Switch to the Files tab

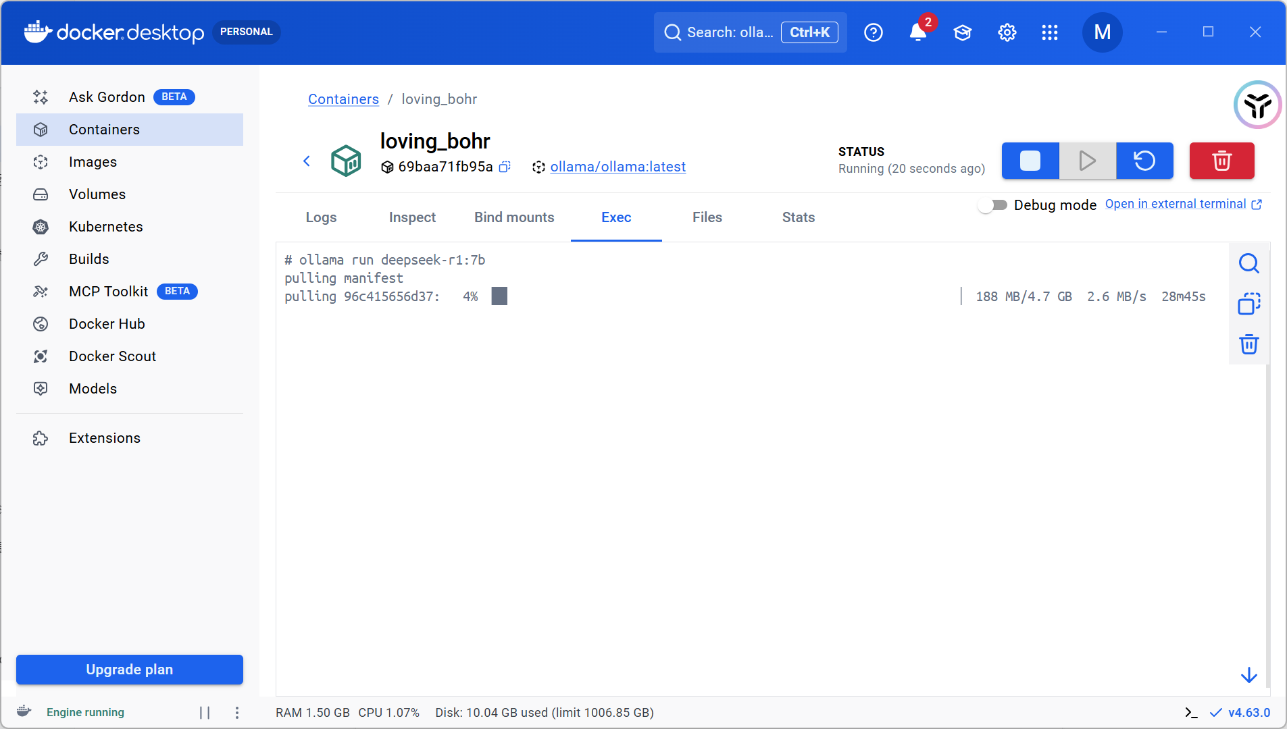[x=707, y=217]
